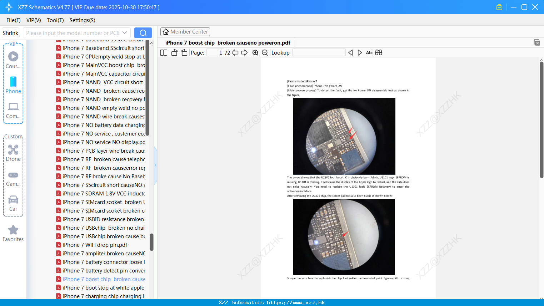This screenshot has width=544, height=306.
Task: Open iPhone 7 NO service customer file
Action: click(100, 134)
